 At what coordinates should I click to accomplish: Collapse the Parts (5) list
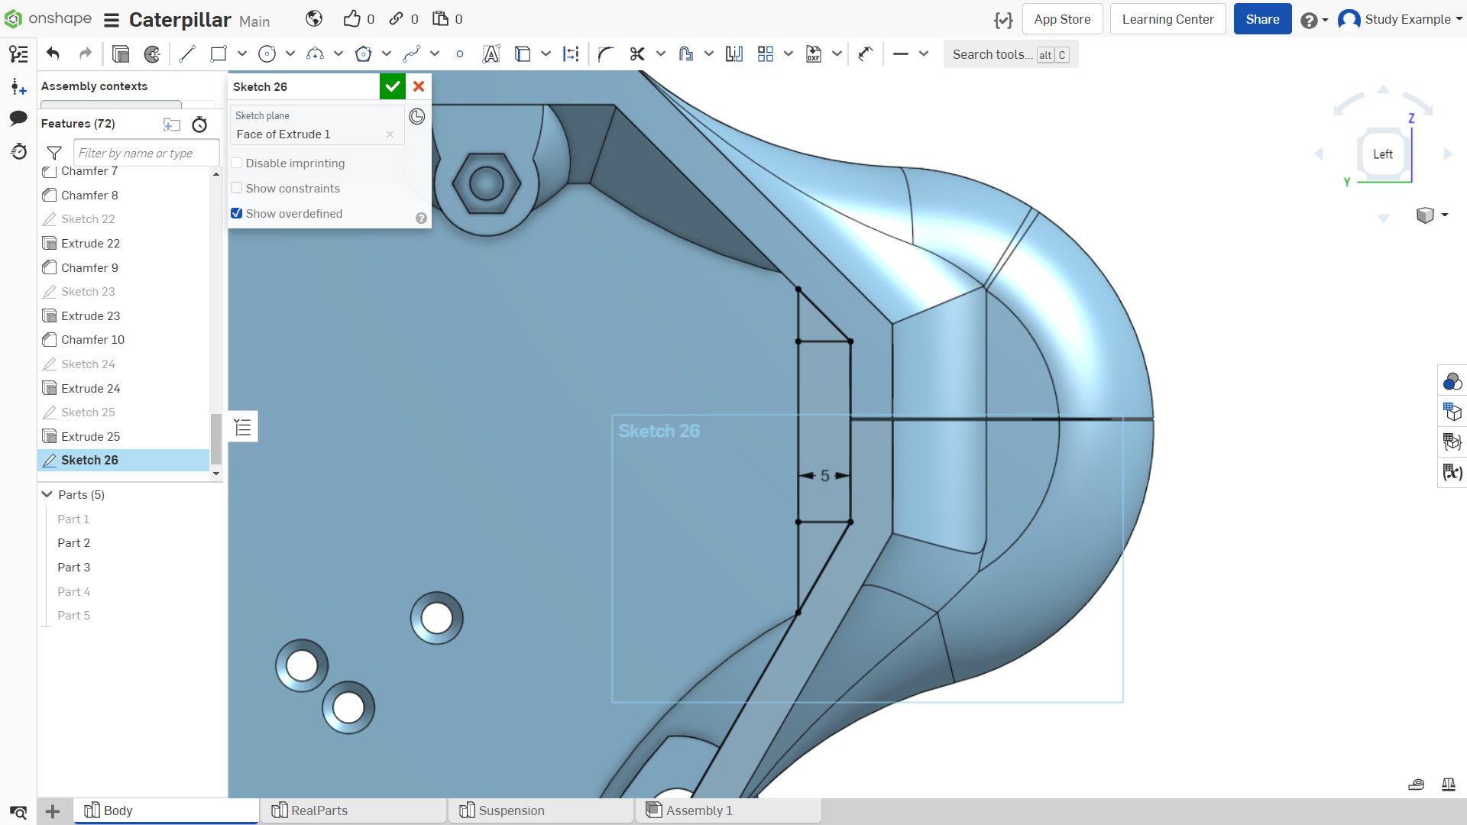pyautogui.click(x=47, y=495)
